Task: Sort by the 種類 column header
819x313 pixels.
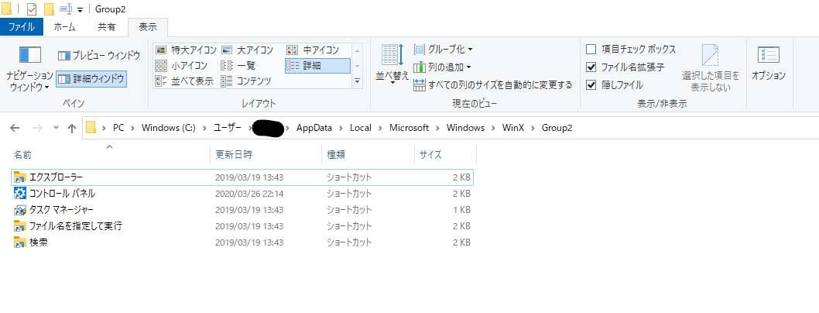Action: (x=368, y=155)
